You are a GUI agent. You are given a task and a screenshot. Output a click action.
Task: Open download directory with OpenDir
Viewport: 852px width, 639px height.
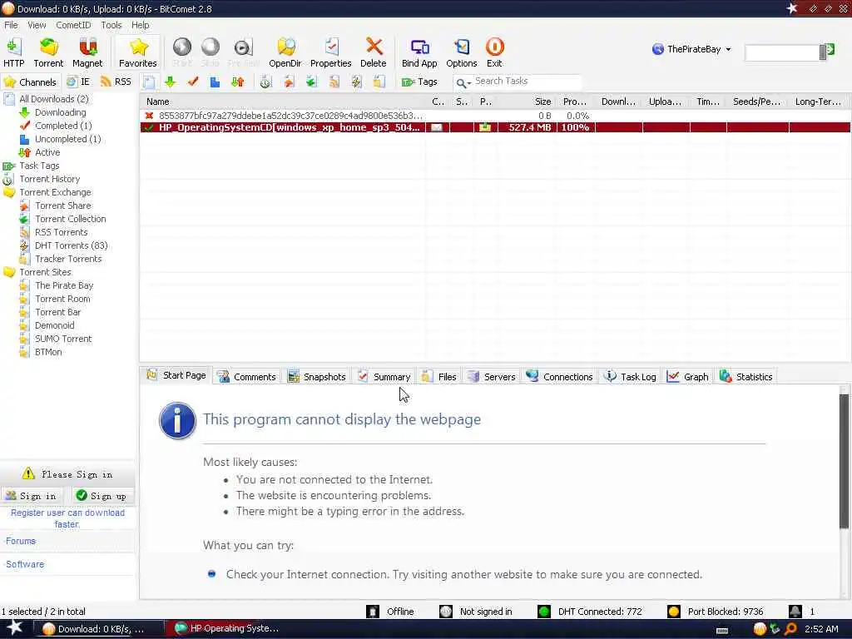tap(285, 52)
